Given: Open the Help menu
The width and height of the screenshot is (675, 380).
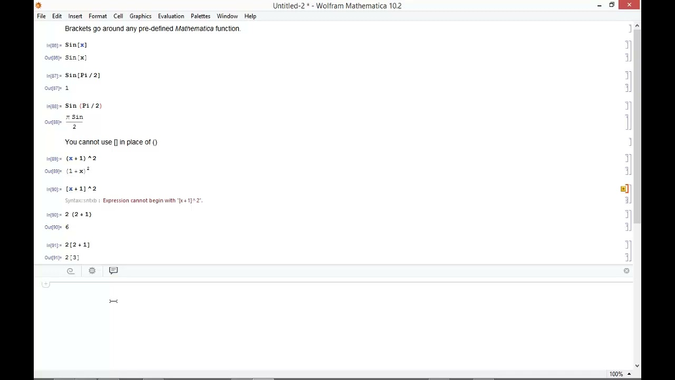Looking at the screenshot, I should [250, 16].
